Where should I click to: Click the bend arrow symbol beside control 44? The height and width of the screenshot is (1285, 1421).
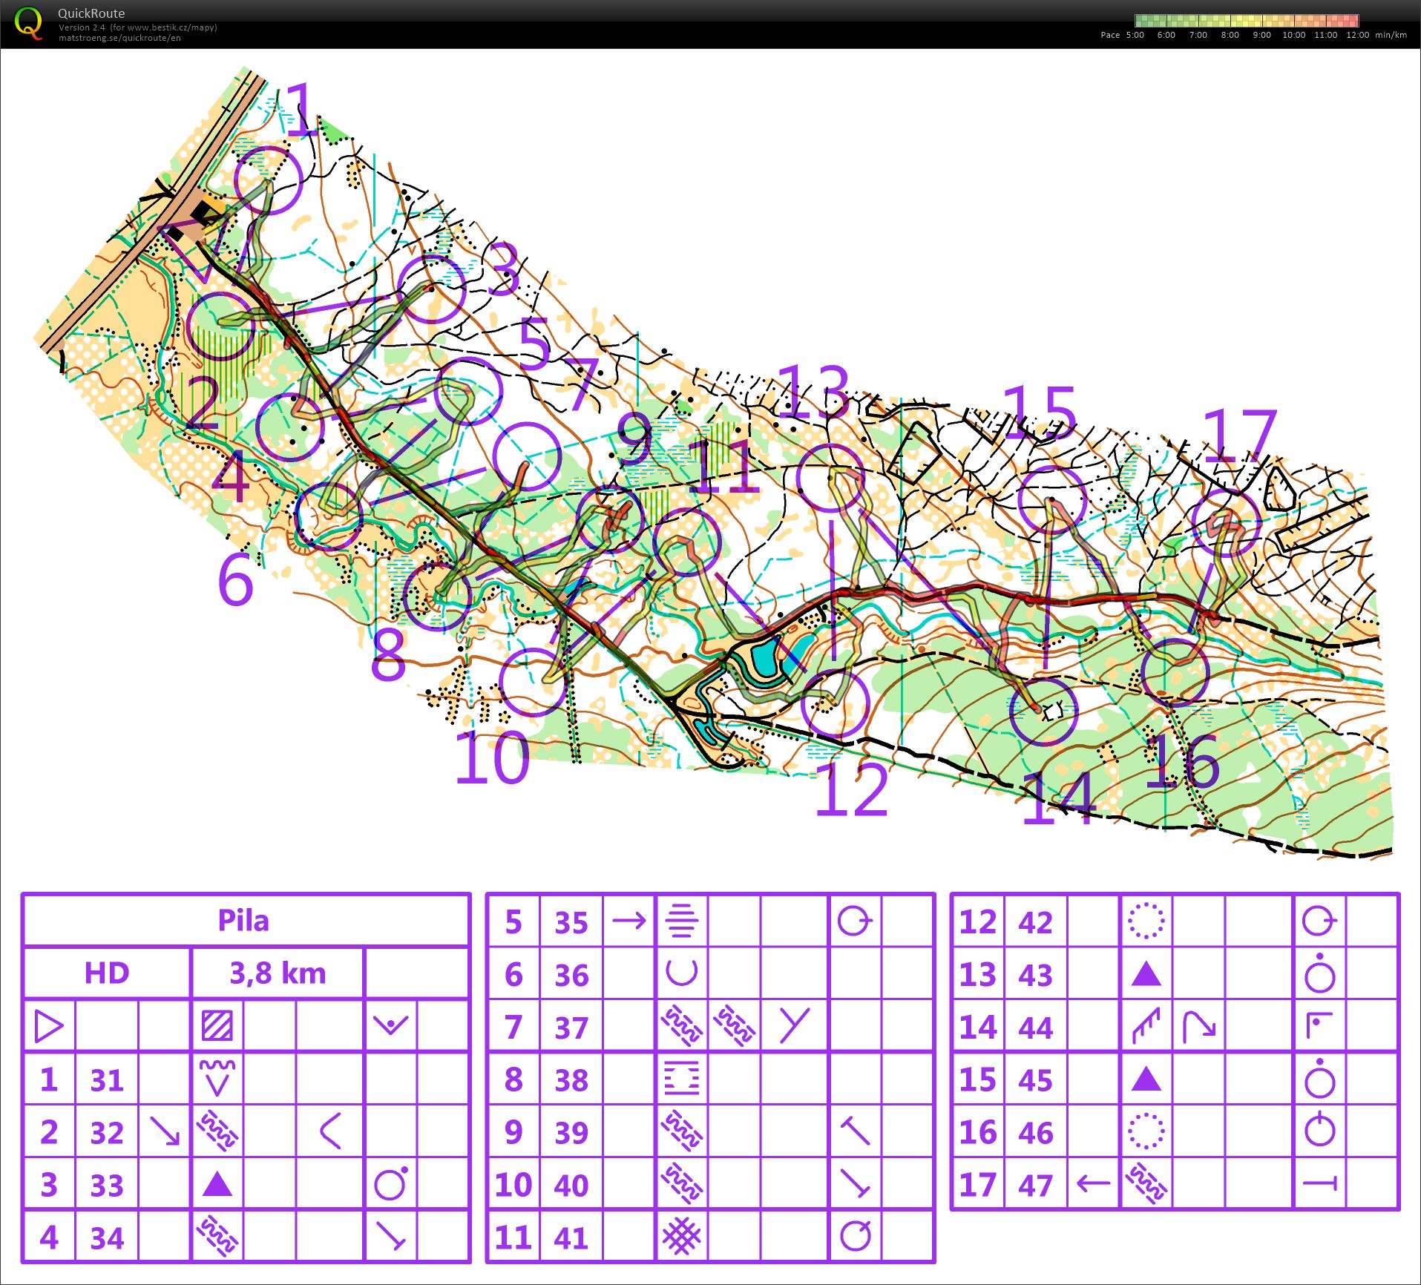tap(1198, 1025)
